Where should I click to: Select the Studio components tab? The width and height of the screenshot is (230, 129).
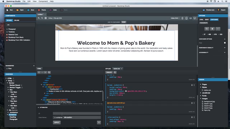(9, 20)
